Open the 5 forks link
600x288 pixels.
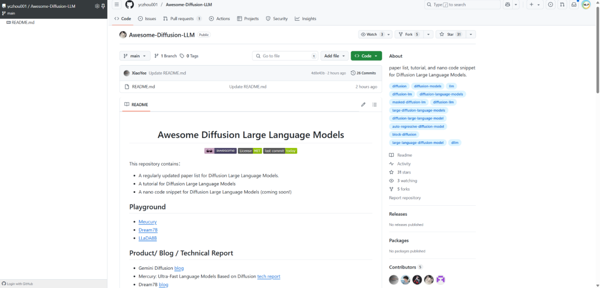click(x=403, y=189)
